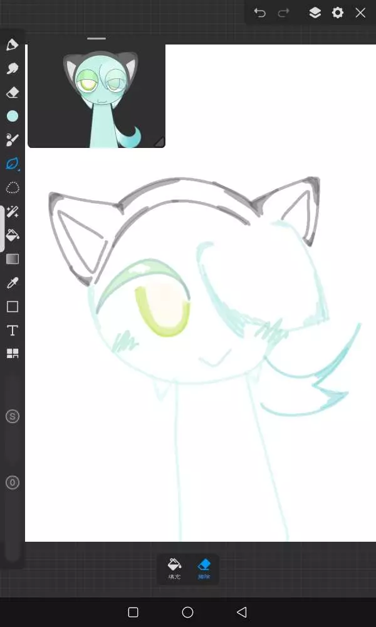Click the blue leaf-shaped fill tool
376x627 pixels.
(13, 164)
